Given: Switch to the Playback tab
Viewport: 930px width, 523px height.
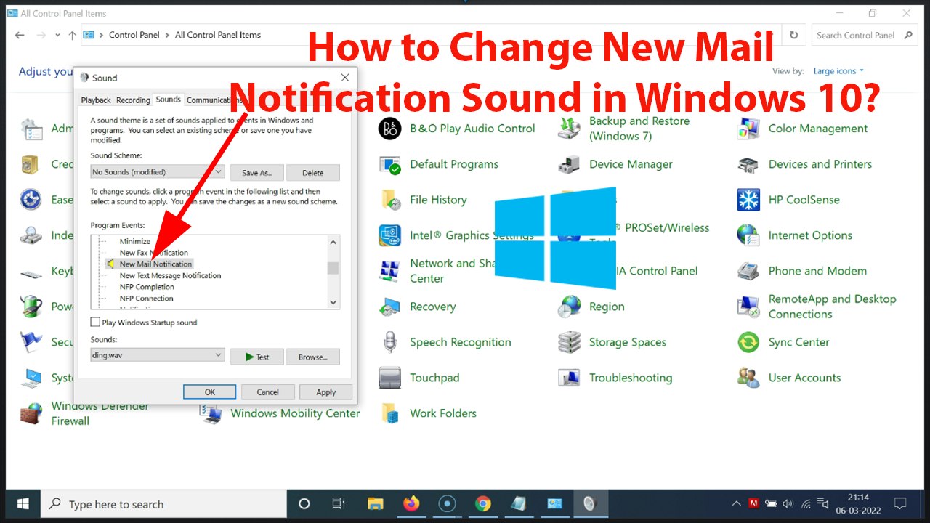Looking at the screenshot, I should (x=96, y=100).
